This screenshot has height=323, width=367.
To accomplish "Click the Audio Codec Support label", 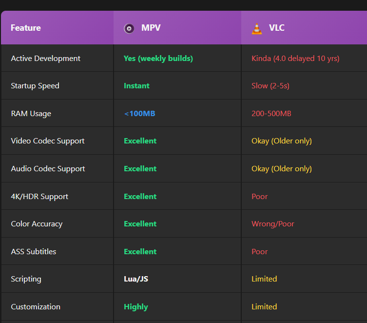I will pyautogui.click(x=48, y=169).
